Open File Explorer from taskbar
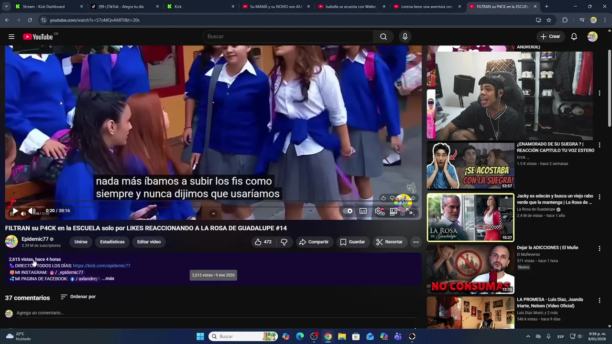612x344 pixels. coord(342,336)
